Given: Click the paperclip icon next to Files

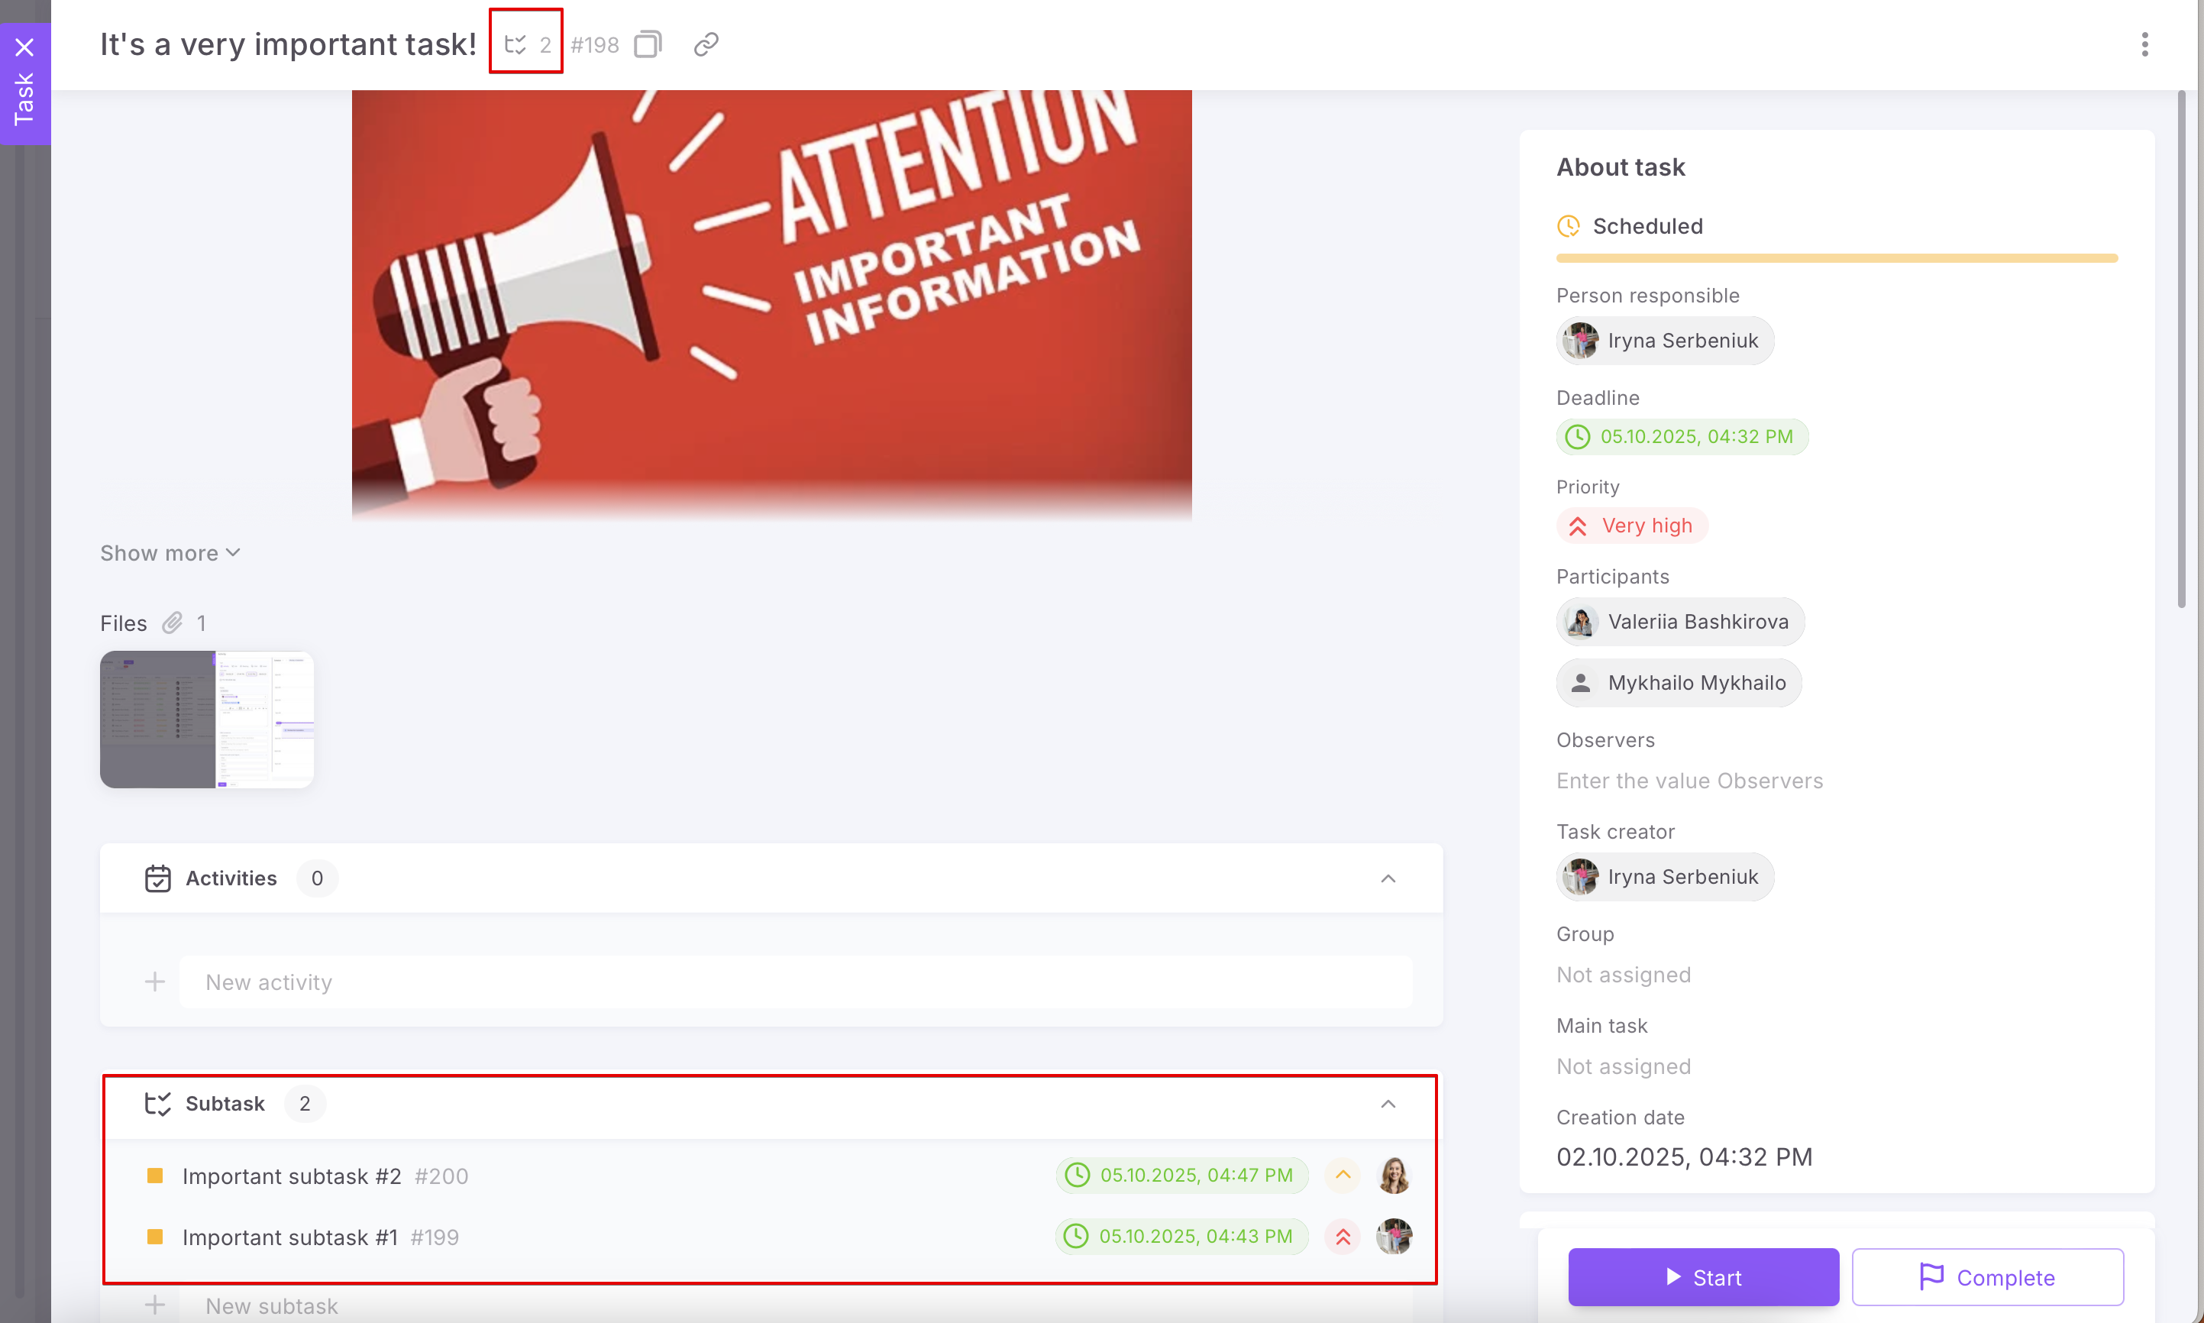Looking at the screenshot, I should 172,623.
